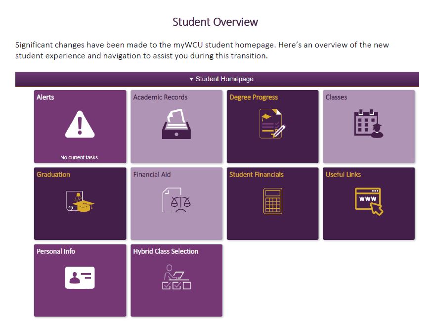Open the Student Financials calculator icon
The height and width of the screenshot is (327, 430).
pyautogui.click(x=273, y=201)
